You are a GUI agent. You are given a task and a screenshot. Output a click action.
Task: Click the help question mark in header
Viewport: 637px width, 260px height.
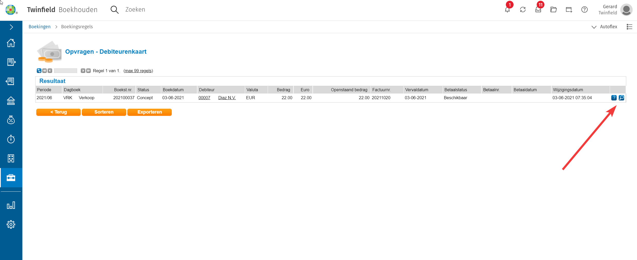click(x=584, y=10)
